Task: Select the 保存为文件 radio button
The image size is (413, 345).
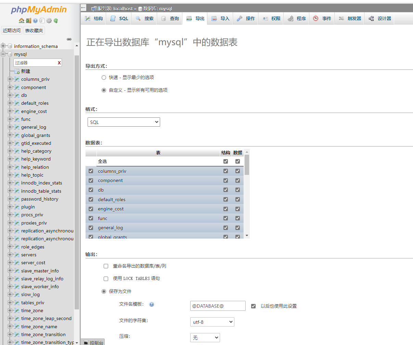Action: tap(104, 291)
